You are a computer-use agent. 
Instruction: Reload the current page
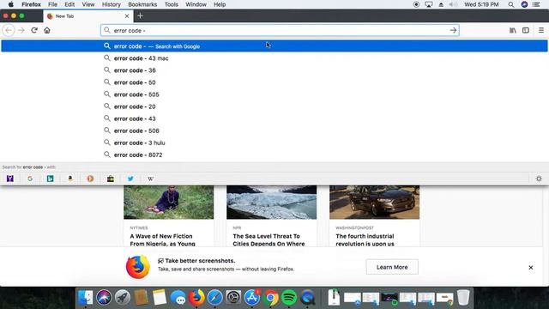click(x=34, y=31)
